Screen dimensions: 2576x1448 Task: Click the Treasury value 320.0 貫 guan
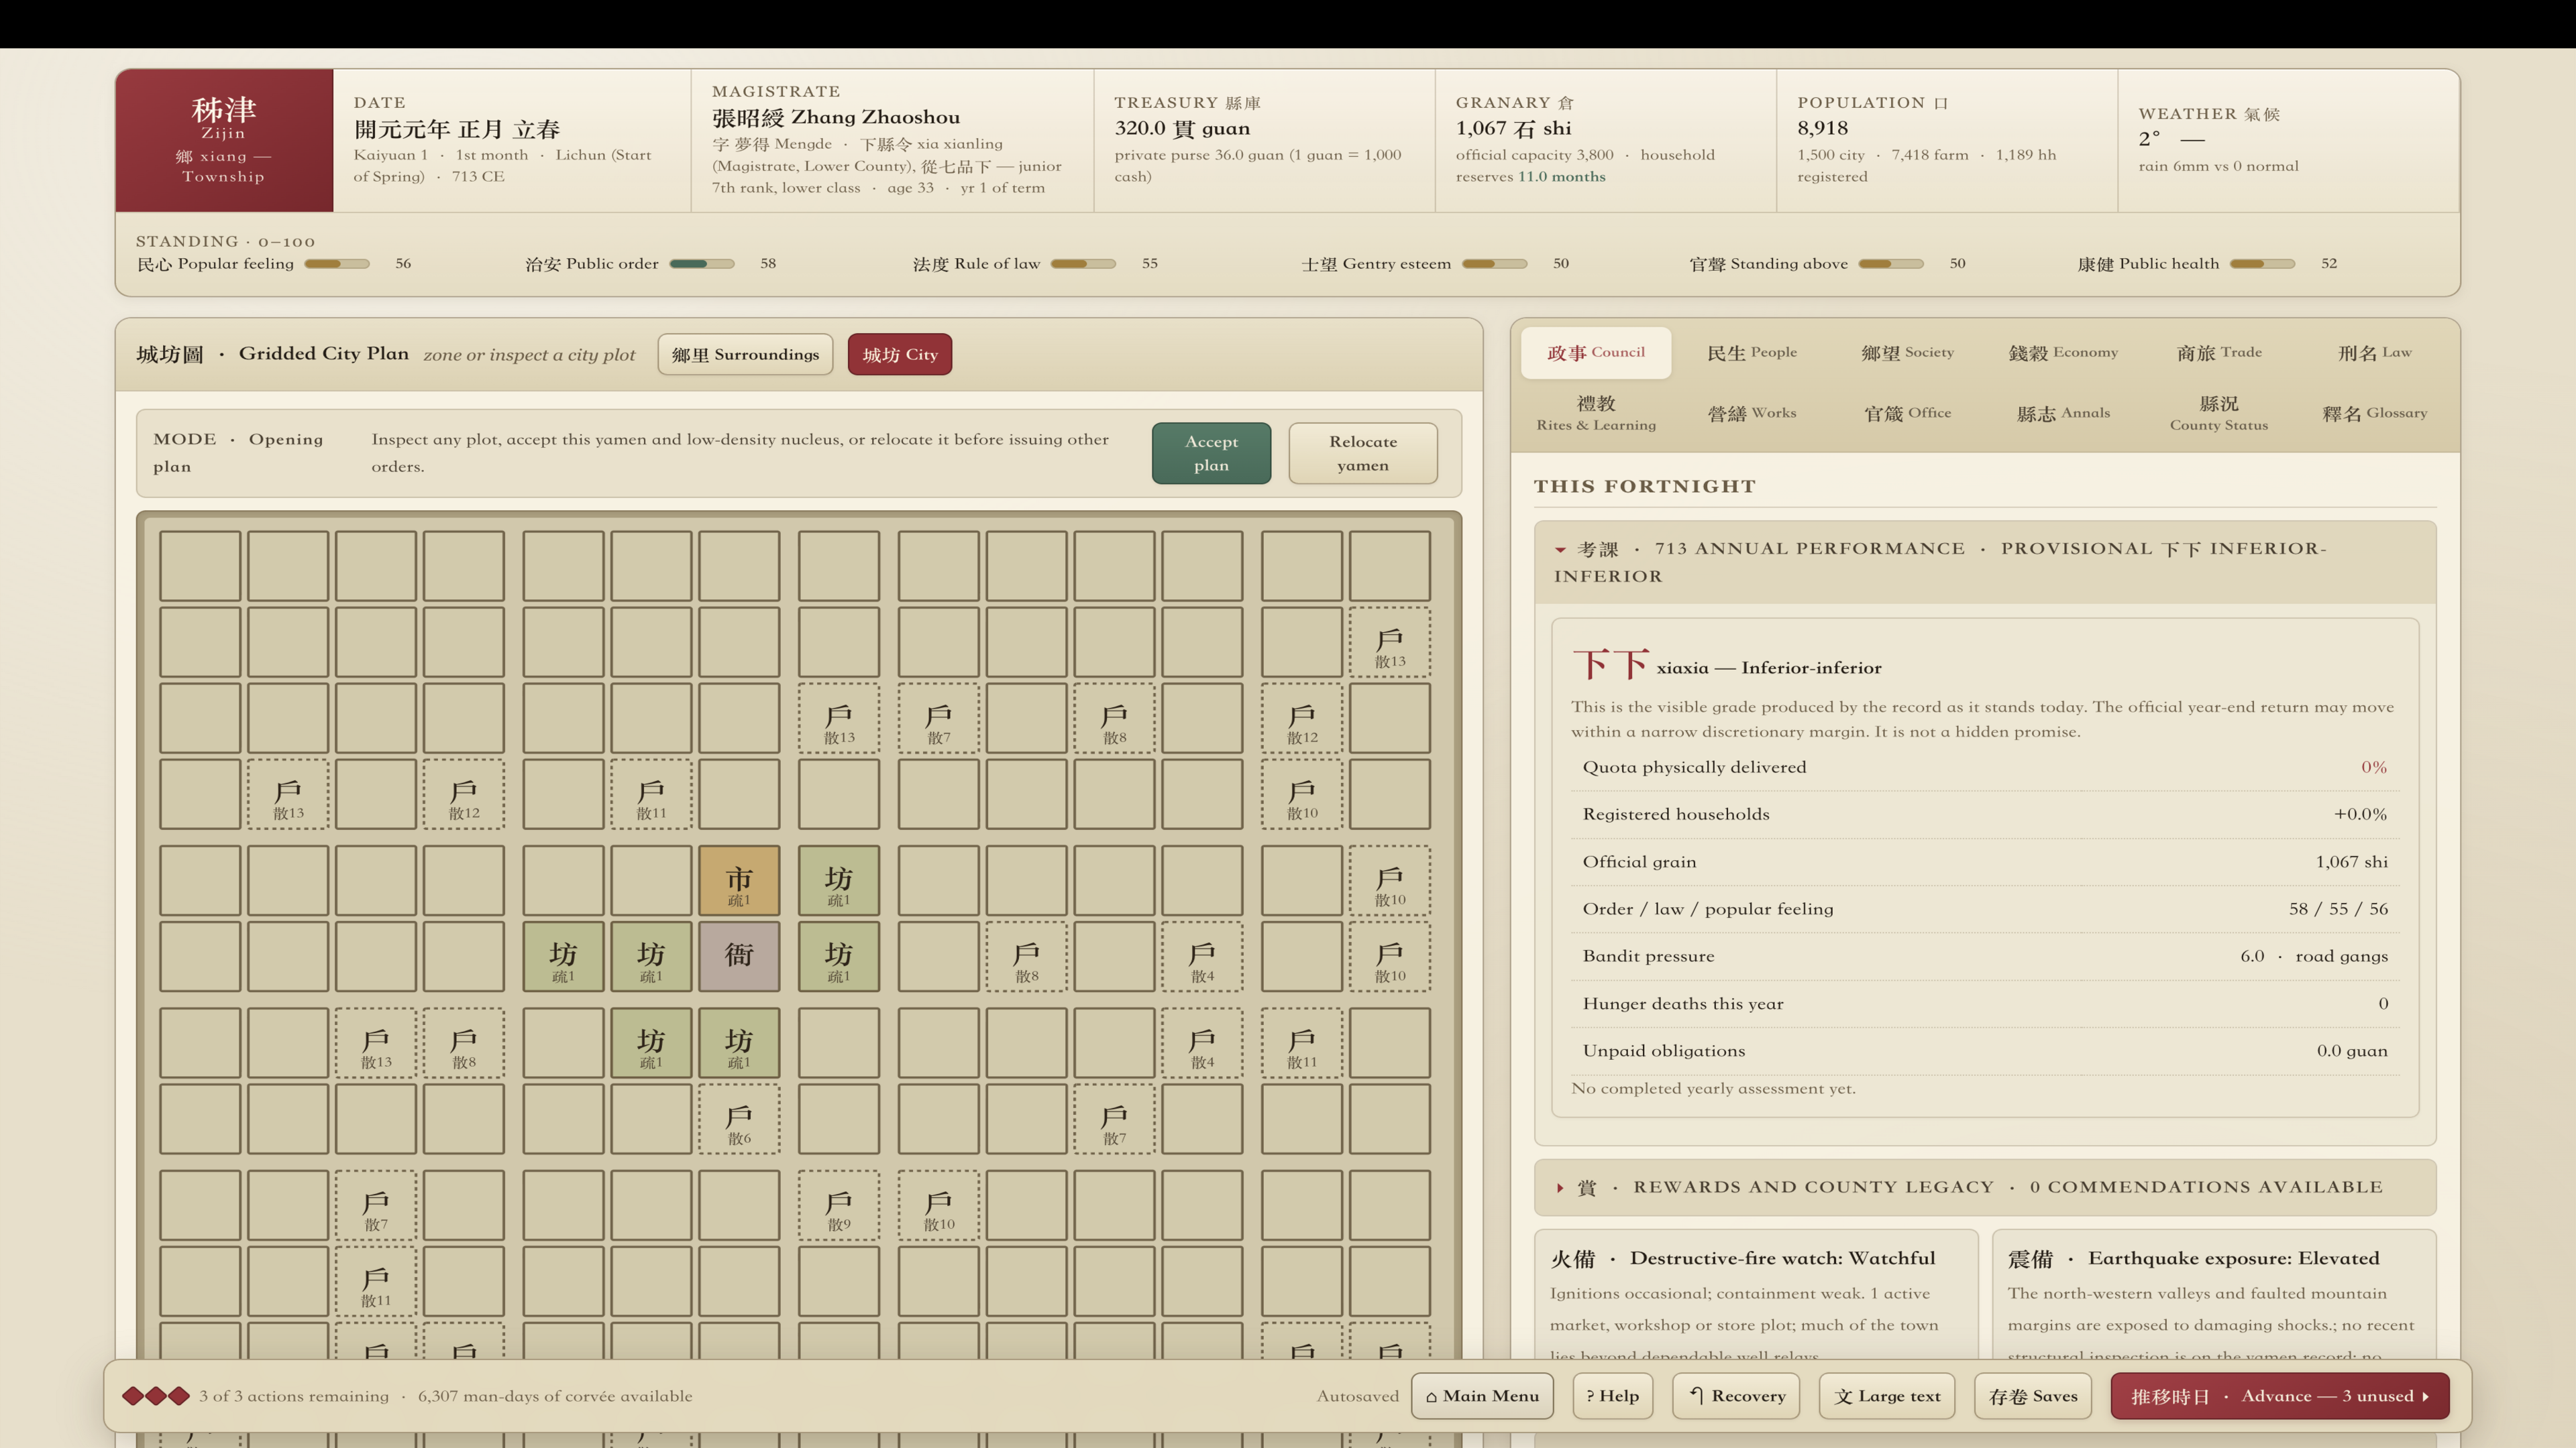click(x=1182, y=129)
